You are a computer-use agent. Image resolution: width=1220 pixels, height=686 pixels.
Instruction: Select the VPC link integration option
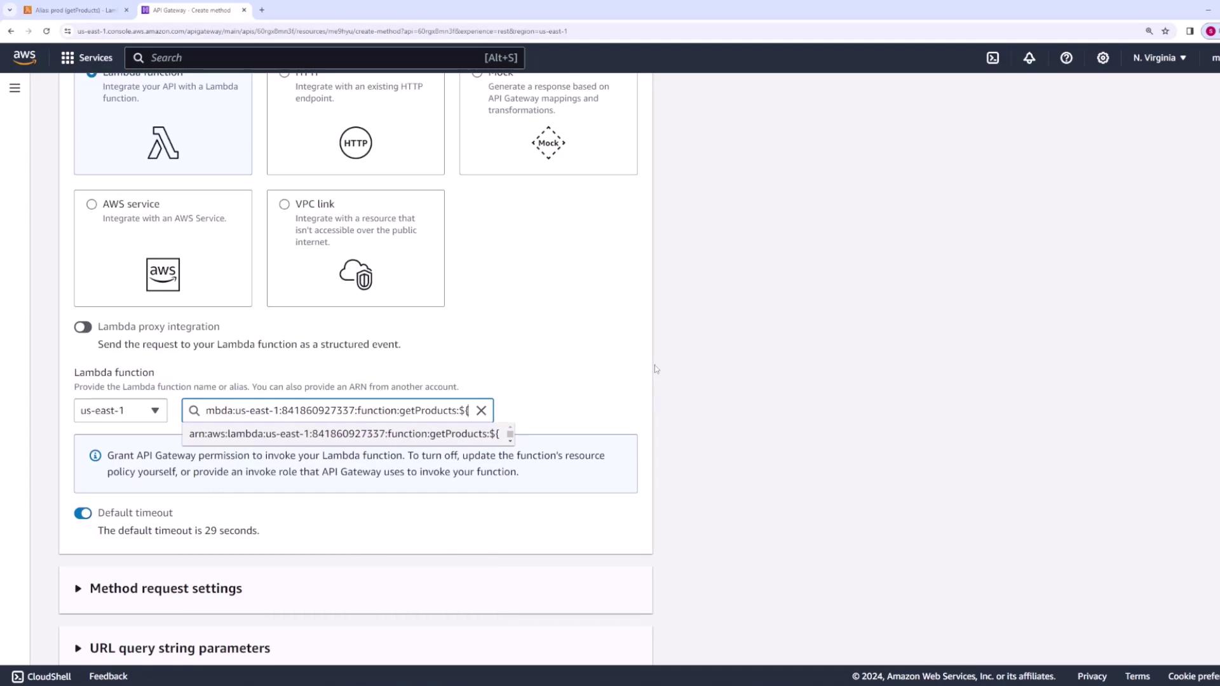[284, 205]
